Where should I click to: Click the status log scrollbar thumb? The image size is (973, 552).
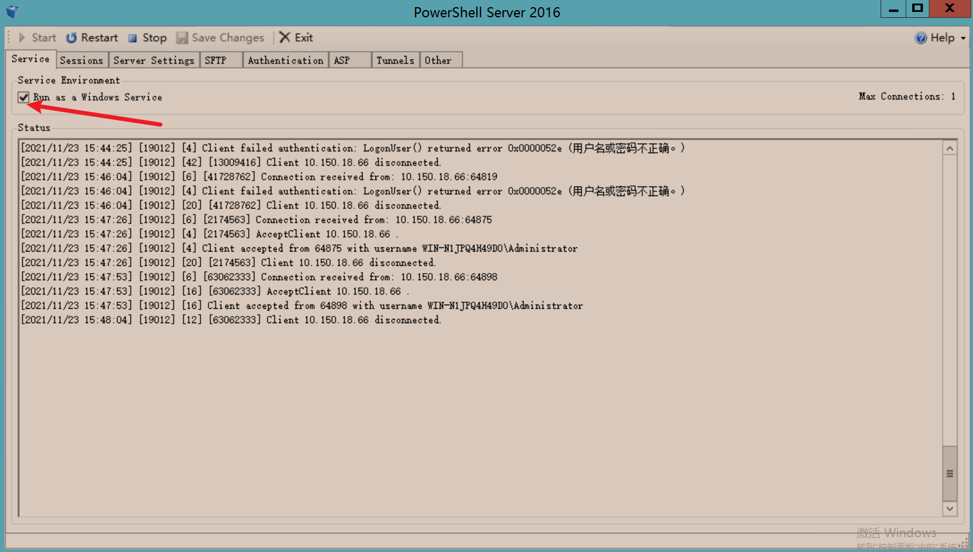point(950,473)
